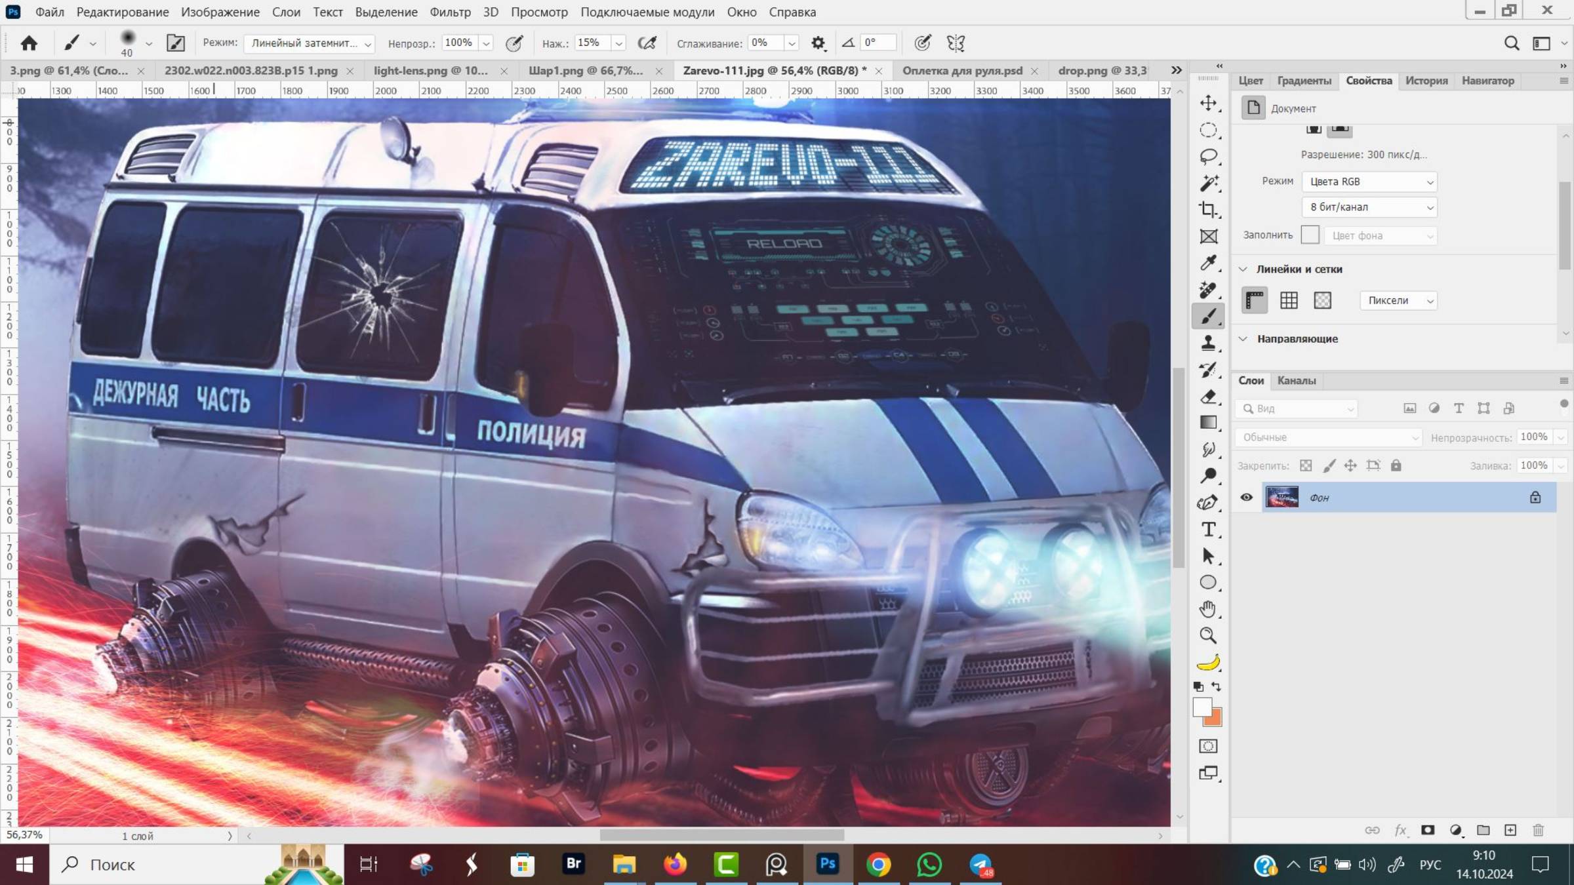The height and width of the screenshot is (885, 1574).
Task: Toggle pixel grid display icon
Action: point(1322,300)
